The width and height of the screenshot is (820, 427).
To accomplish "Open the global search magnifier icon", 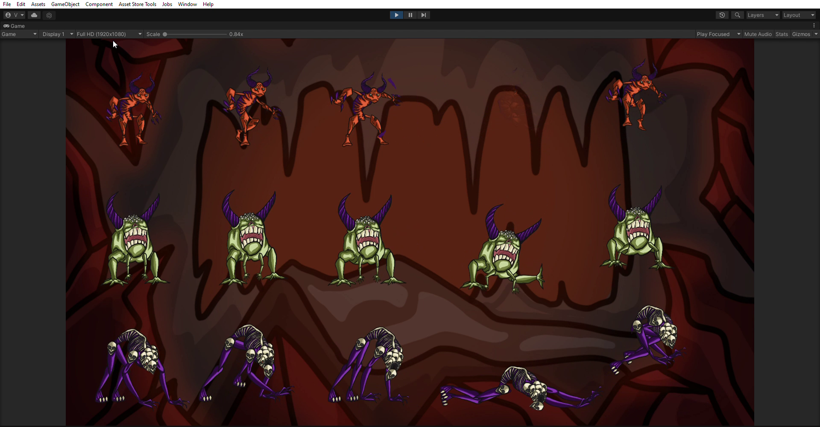I will click(737, 15).
